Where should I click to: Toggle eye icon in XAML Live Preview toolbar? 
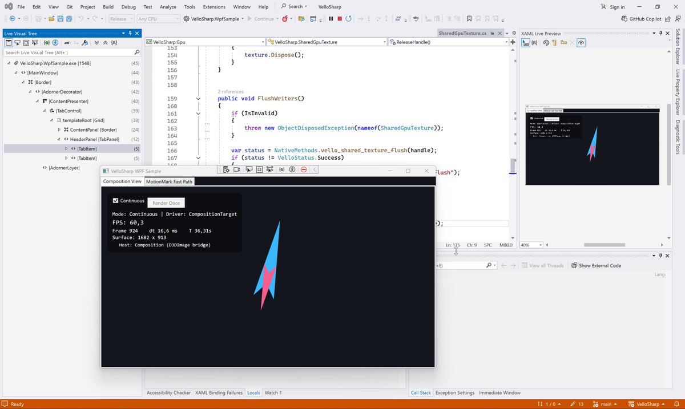tap(581, 43)
